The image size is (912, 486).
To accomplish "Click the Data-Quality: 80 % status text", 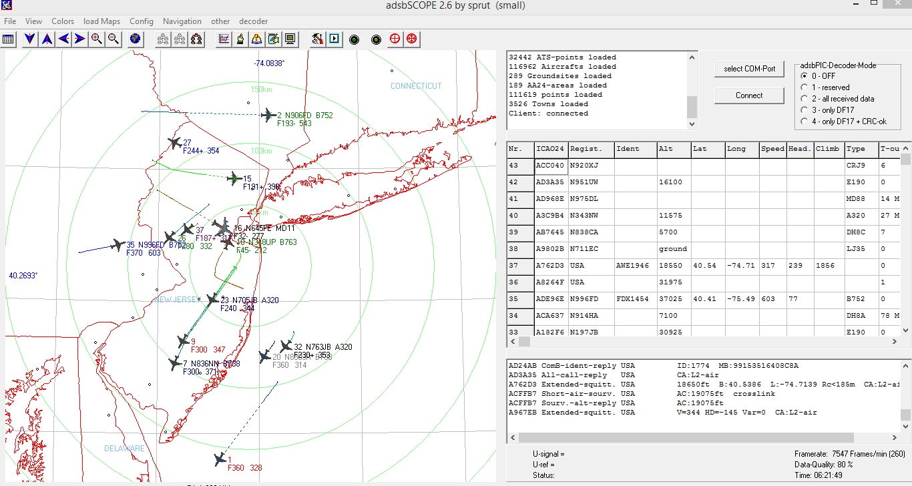I will pos(824,465).
